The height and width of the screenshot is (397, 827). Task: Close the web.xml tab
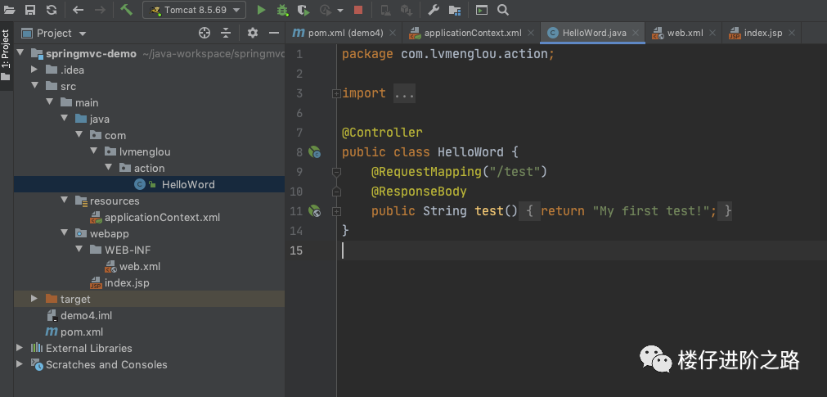712,34
